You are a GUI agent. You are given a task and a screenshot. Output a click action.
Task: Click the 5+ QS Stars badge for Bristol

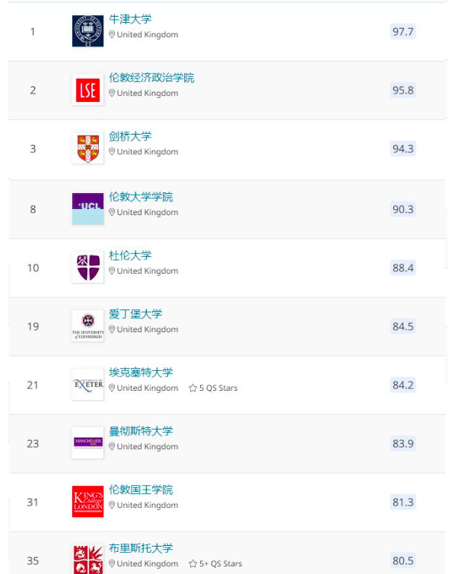click(x=216, y=564)
